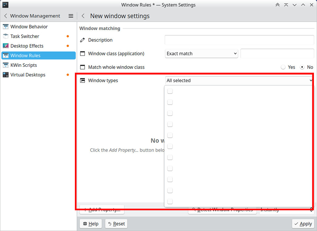Open Help from the bottom bar
The image size is (317, 231).
91,224
